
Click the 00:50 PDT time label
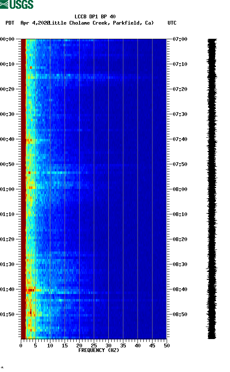click(x=7, y=164)
